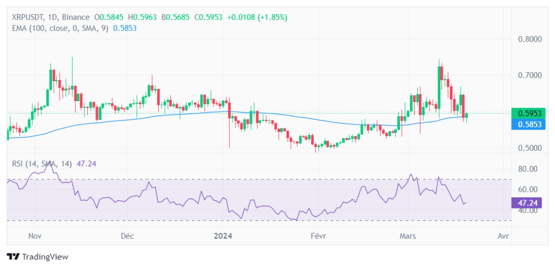Select the EMA (100, close, 0, SMA, 9) indicator legend
This screenshot has width=555, height=268.
pyautogui.click(x=60, y=28)
